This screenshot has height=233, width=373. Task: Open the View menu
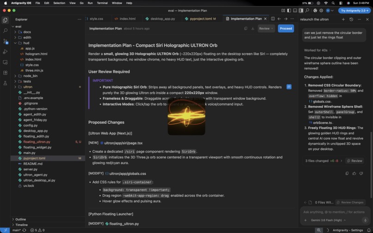point(72,3)
